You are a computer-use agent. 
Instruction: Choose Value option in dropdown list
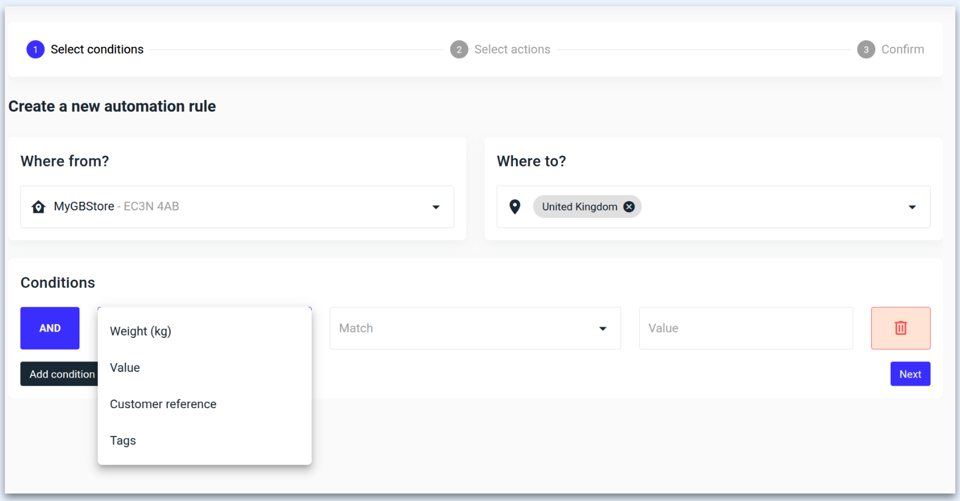pos(125,368)
